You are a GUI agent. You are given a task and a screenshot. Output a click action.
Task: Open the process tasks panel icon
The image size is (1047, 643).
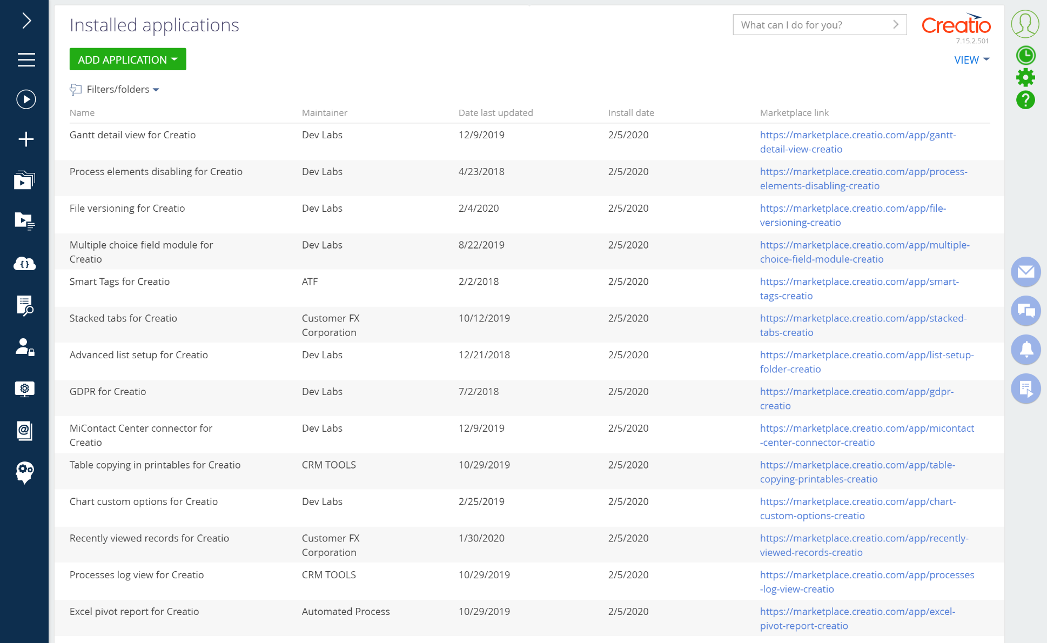(x=1026, y=389)
